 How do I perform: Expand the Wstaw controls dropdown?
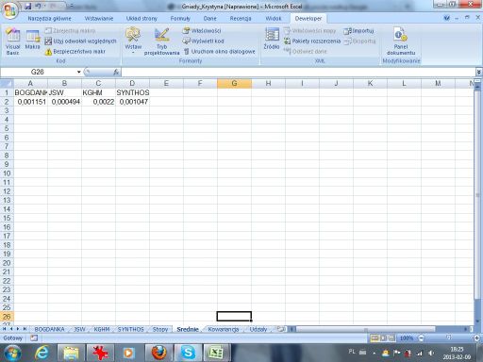[133, 41]
